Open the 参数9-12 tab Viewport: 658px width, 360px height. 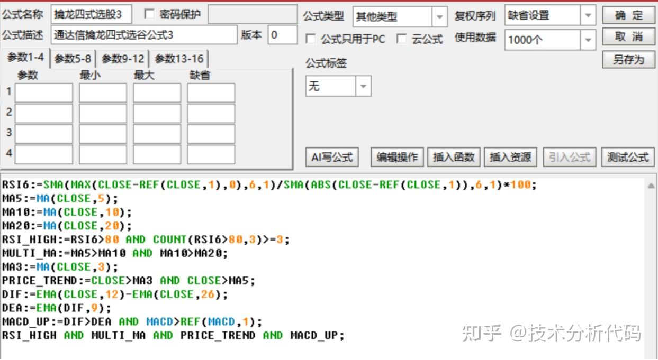coord(123,59)
